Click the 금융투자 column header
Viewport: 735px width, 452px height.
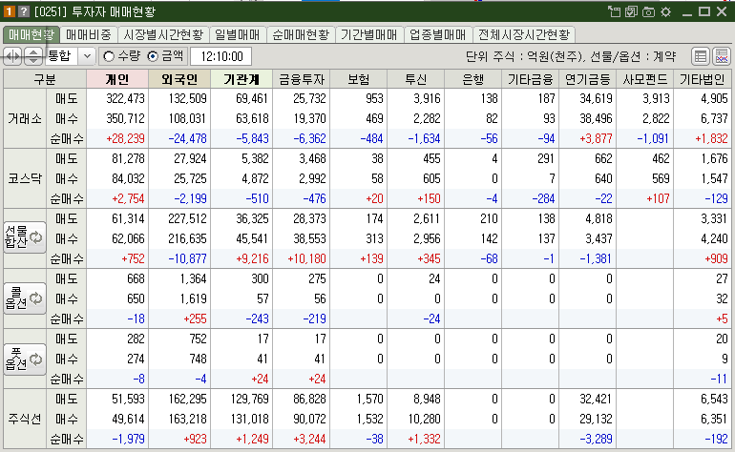[x=302, y=79]
